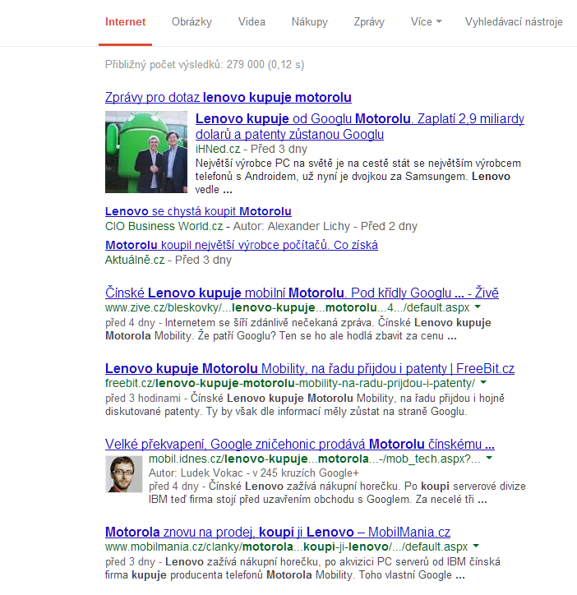
Task: Open the iHNed.cz article about Lenovo paying 2,9 miliardy
Action: point(359,127)
